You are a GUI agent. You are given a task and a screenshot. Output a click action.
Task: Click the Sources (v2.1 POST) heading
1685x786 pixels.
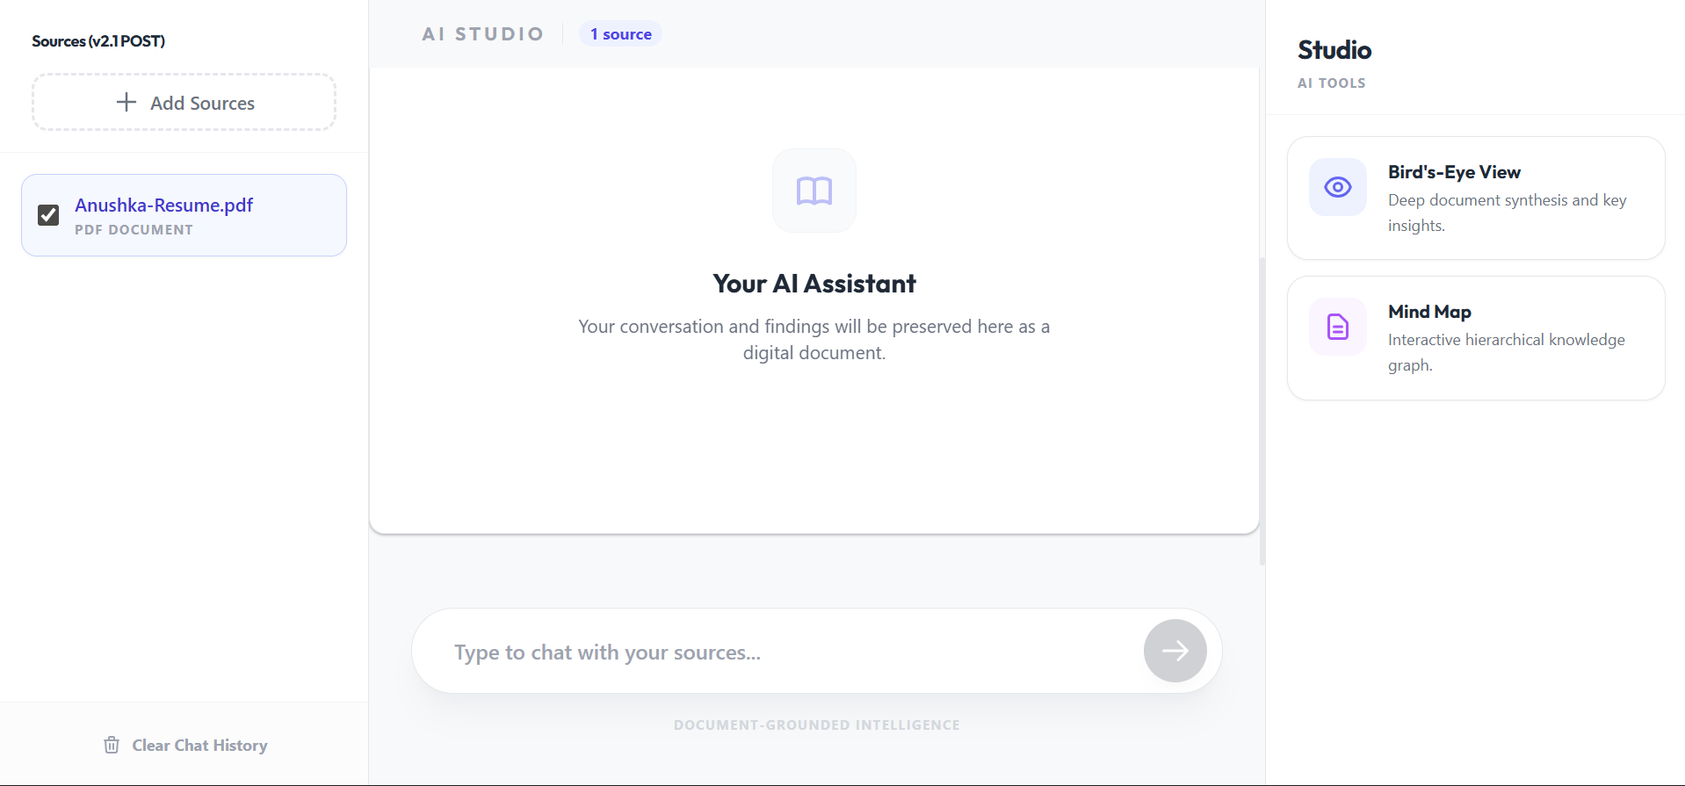(98, 41)
